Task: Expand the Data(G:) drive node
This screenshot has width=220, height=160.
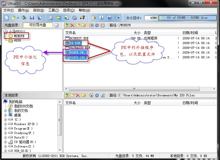Action: [x=6, y=137]
